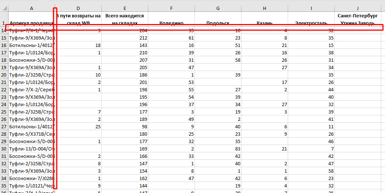
Task: Click Подольск value 51 in row 16
Action: click(218, 45)
